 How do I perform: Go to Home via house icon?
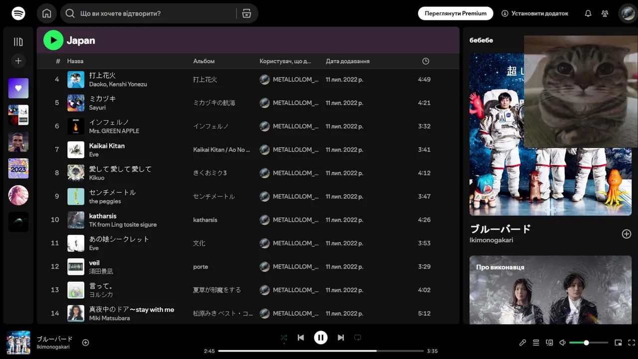[47, 13]
